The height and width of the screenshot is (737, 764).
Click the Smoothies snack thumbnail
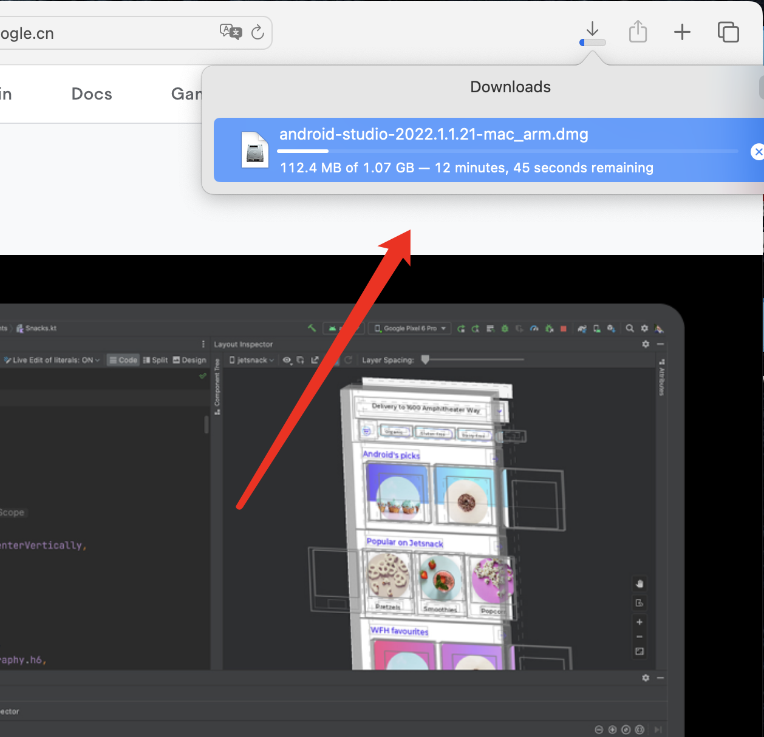(x=441, y=578)
